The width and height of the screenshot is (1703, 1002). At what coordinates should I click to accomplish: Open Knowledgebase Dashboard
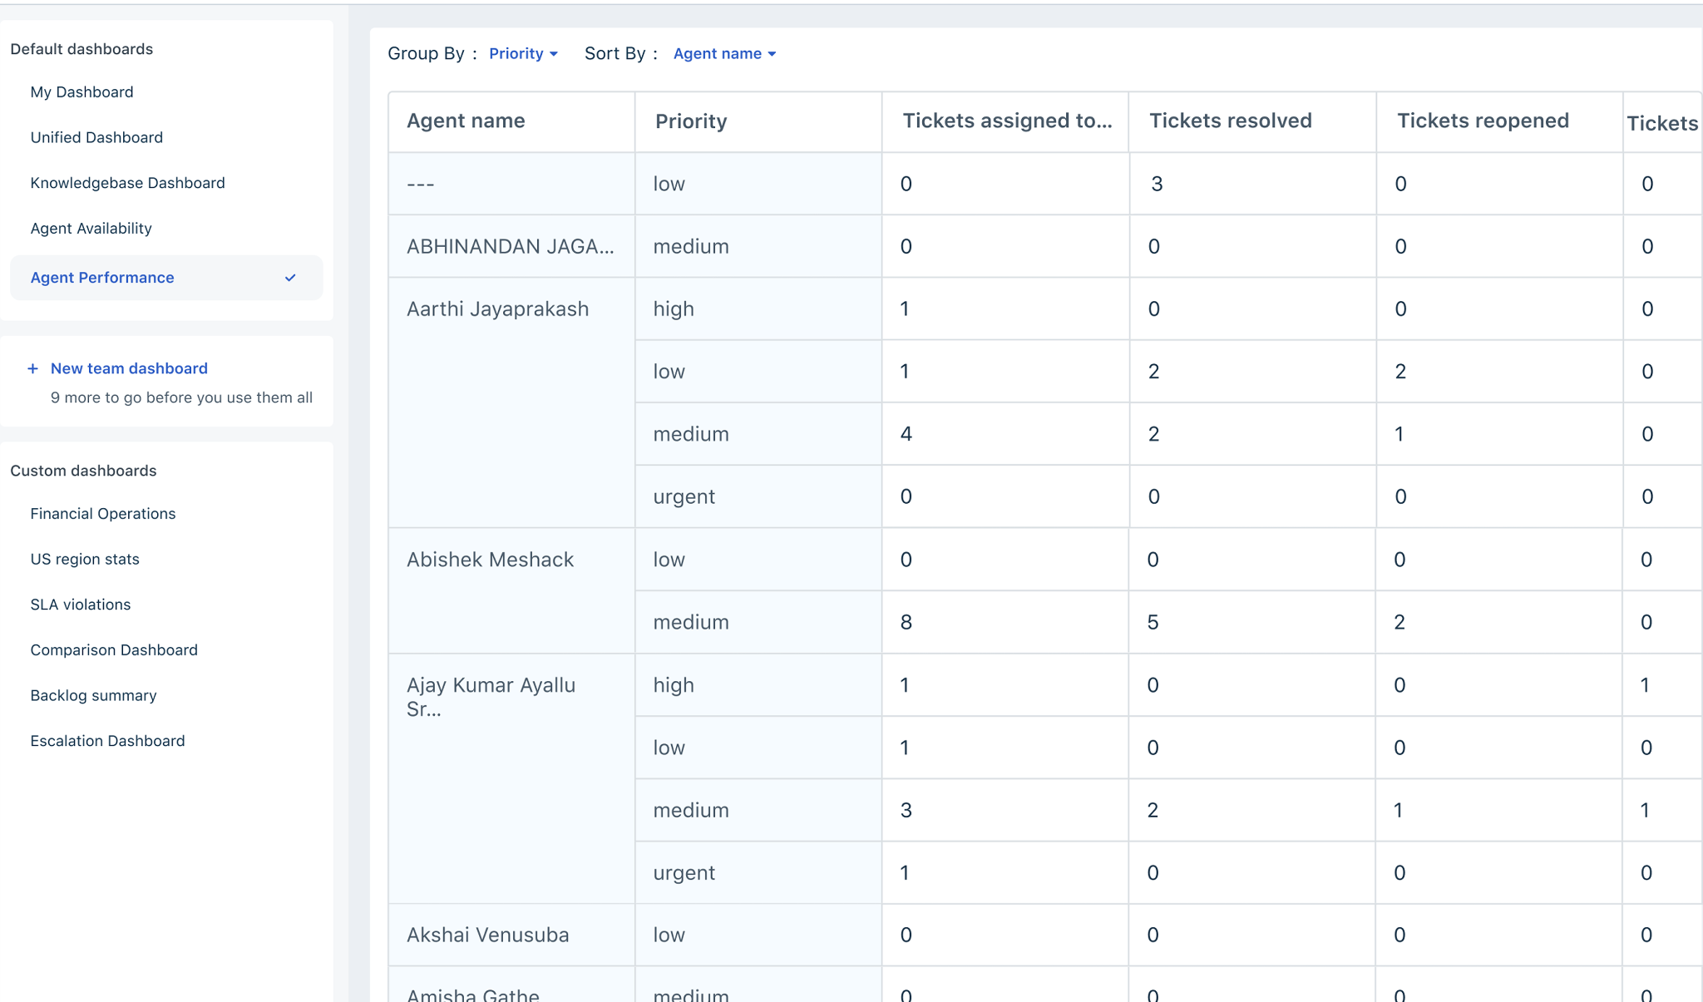click(127, 183)
